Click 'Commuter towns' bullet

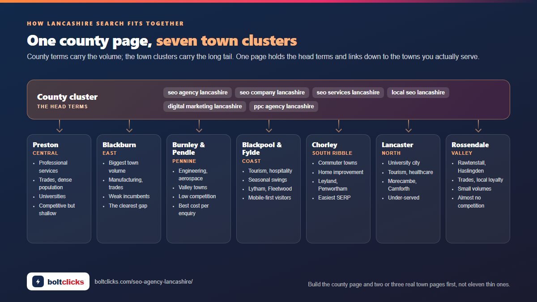338,163
